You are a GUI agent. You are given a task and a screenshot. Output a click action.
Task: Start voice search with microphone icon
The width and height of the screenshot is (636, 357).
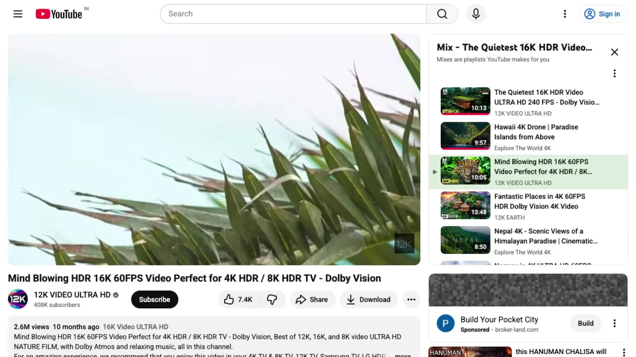tap(476, 14)
